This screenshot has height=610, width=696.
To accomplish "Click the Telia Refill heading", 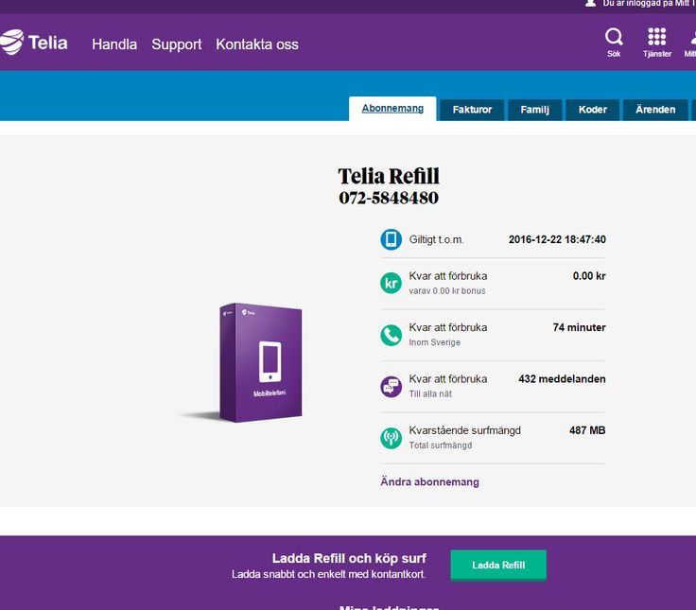I will tap(389, 176).
